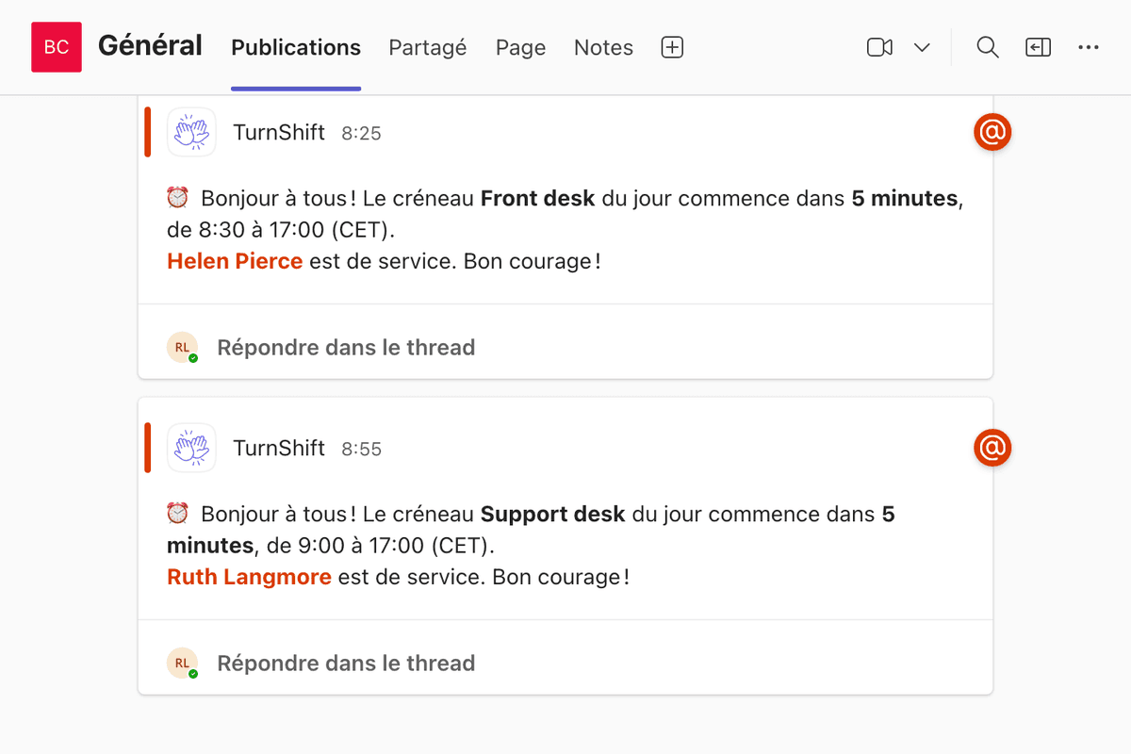1131x754 pixels.
Task: Click TurnShift app avatar on 8:25 post
Action: [191, 132]
